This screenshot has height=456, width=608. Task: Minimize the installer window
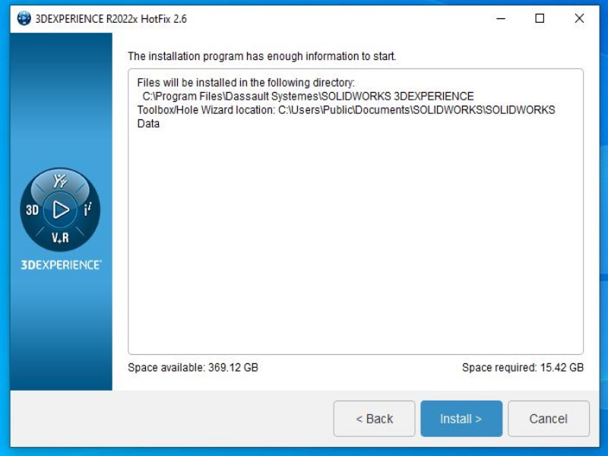coord(501,19)
